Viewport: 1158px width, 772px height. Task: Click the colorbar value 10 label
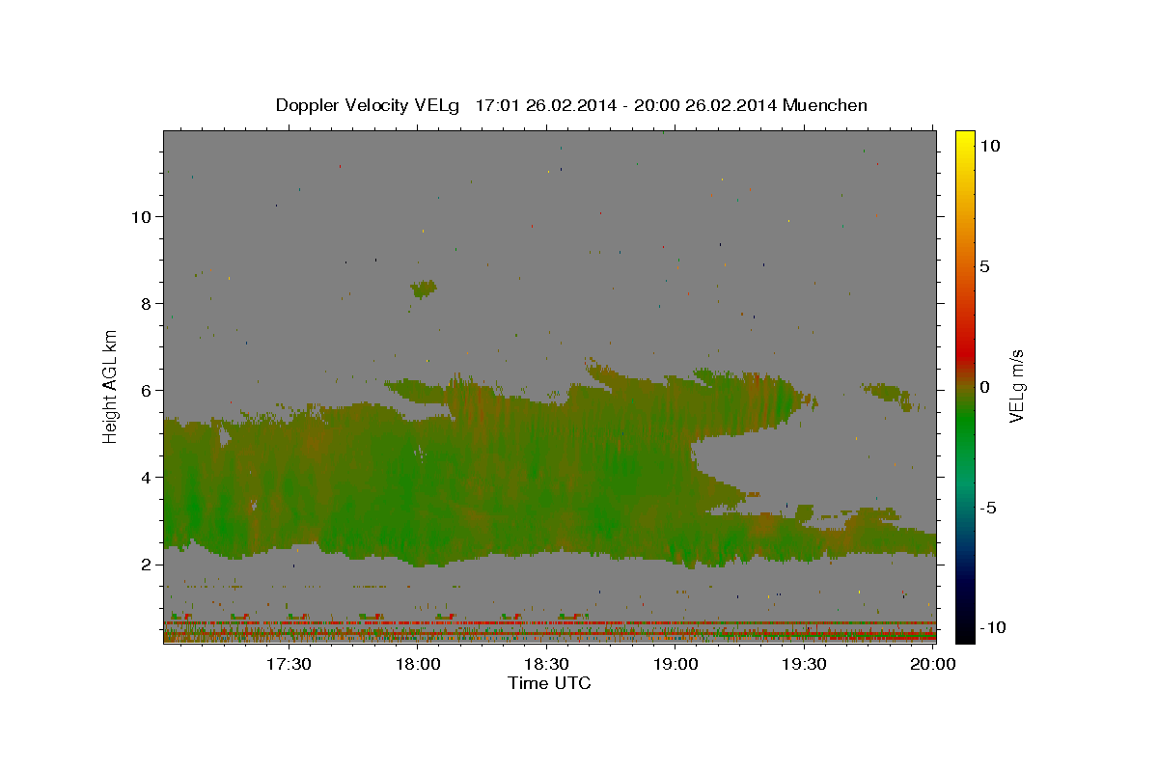coord(989,146)
